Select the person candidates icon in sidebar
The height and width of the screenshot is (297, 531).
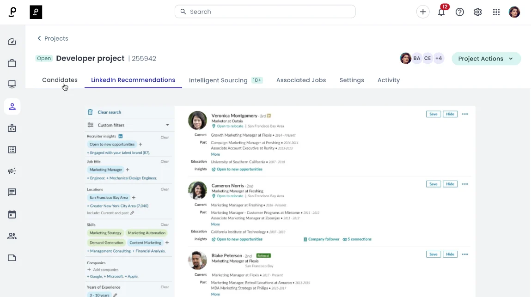point(12,107)
